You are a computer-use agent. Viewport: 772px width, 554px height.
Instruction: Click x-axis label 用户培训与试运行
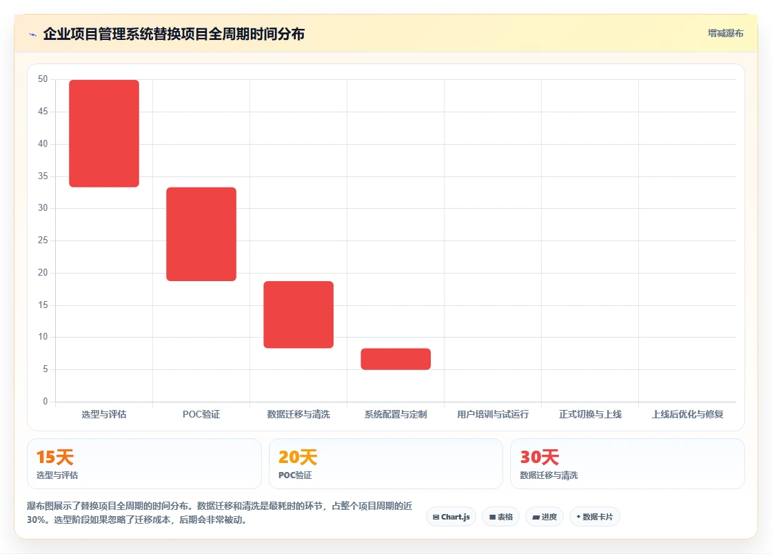493,414
